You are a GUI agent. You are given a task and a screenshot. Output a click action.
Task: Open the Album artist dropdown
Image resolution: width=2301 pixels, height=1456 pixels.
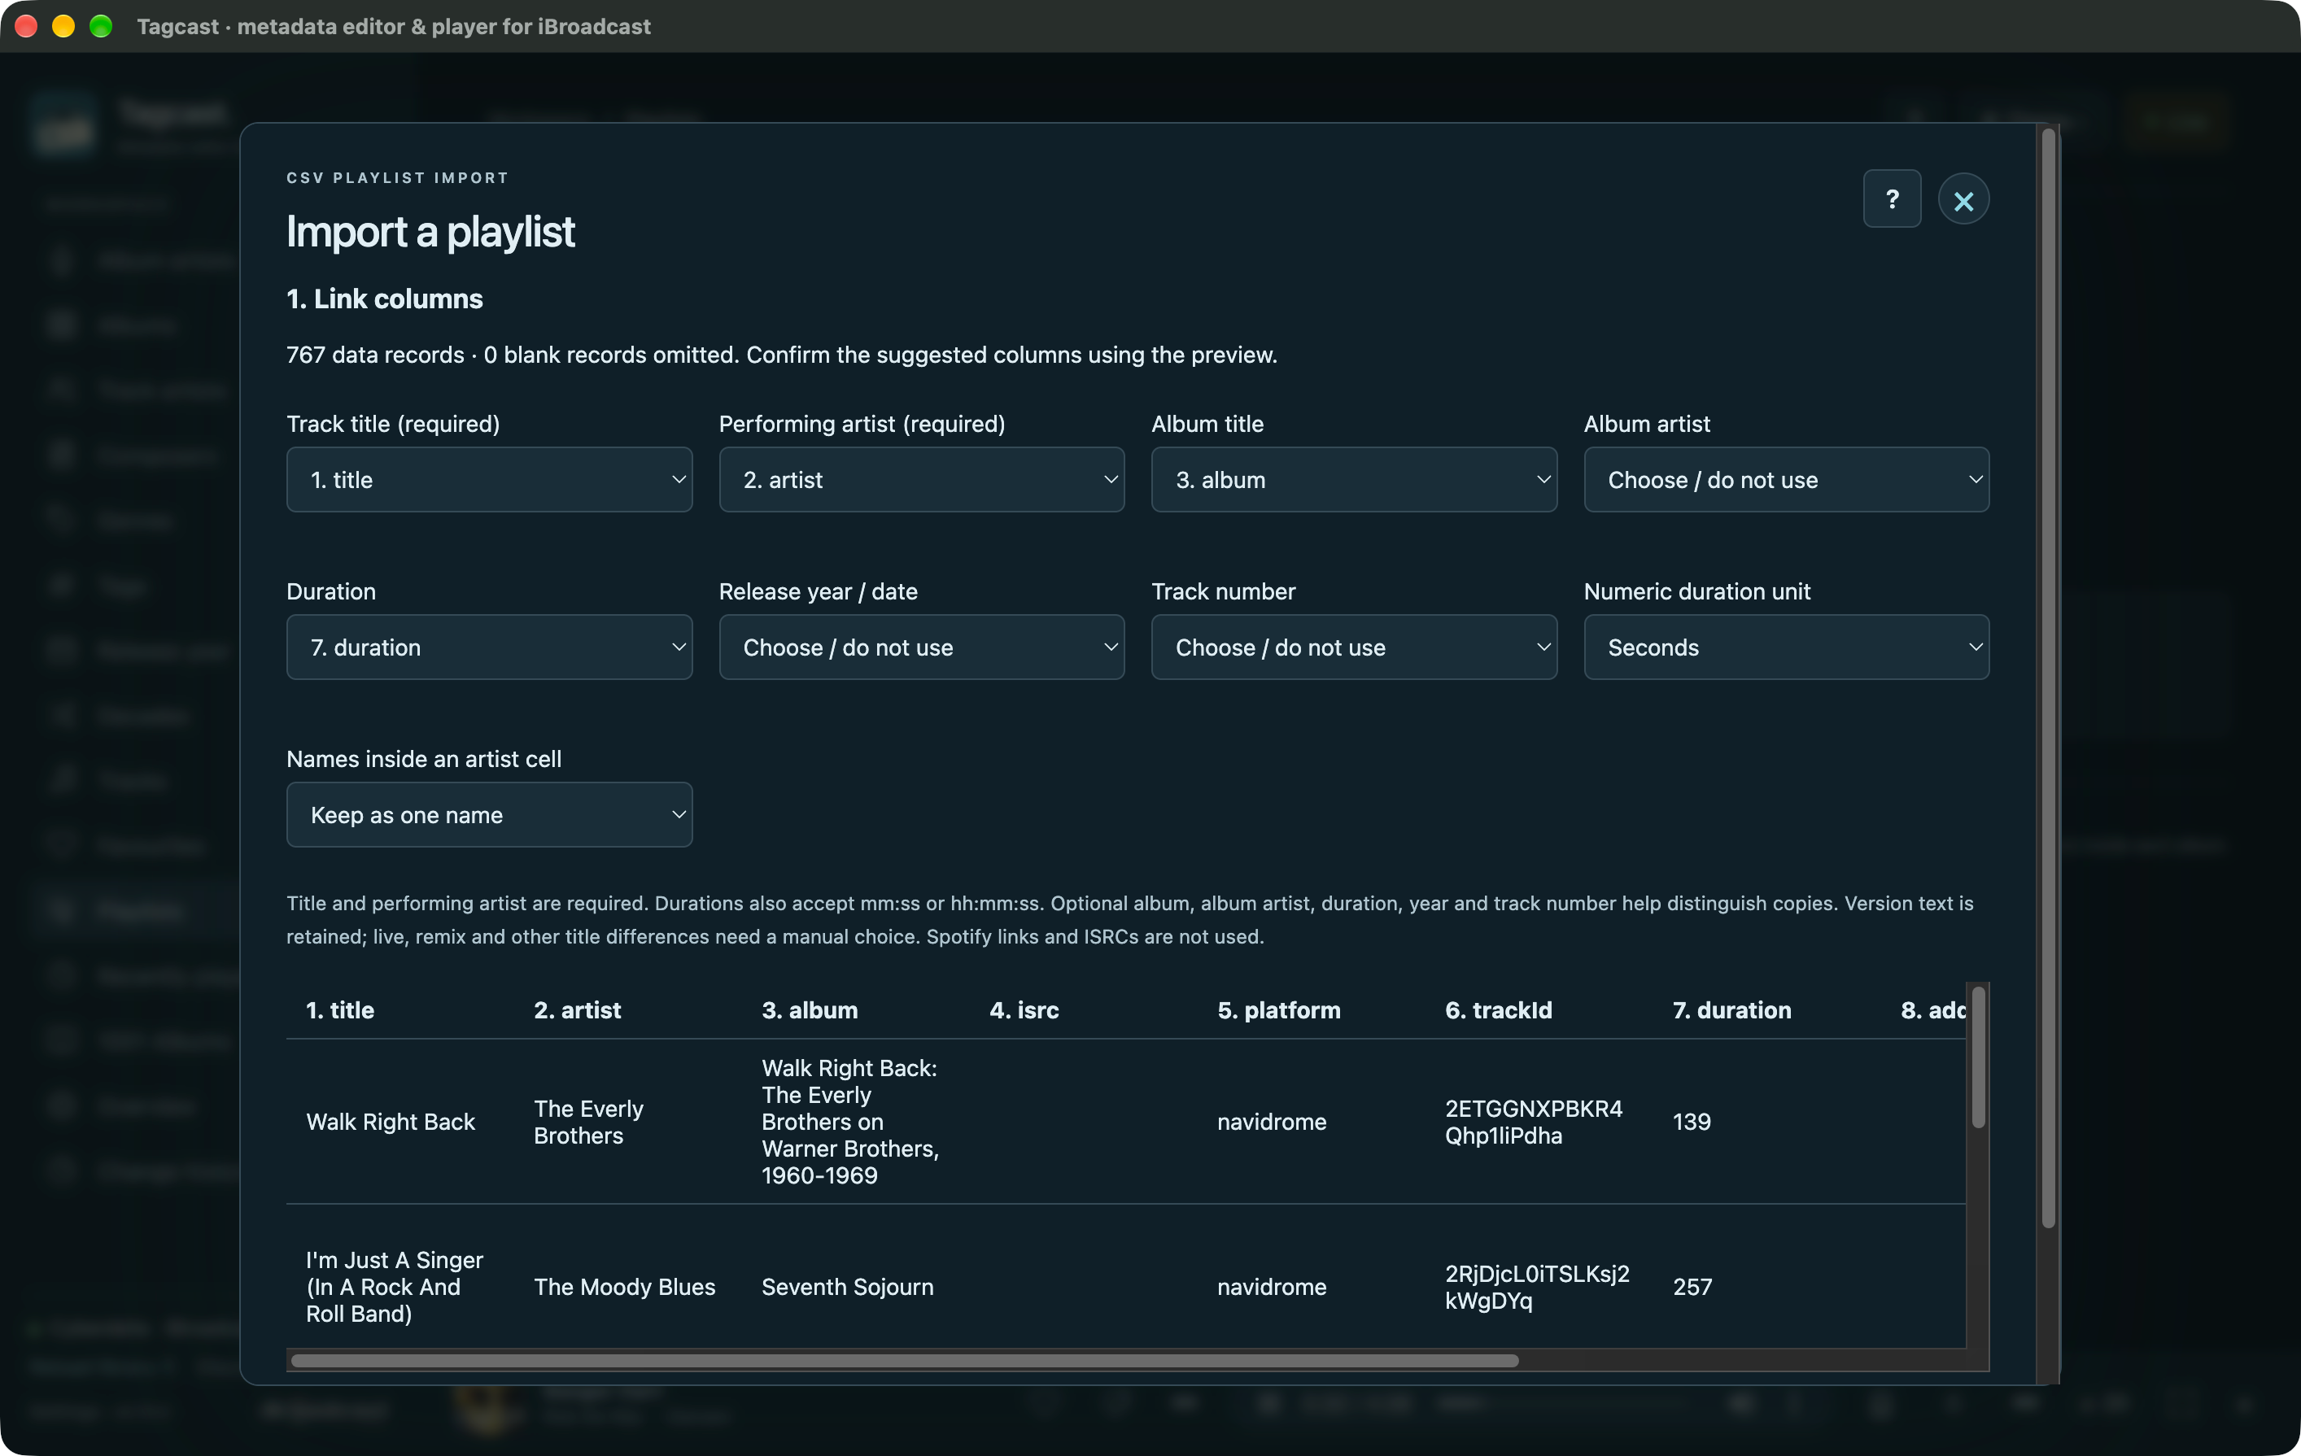(x=1786, y=480)
